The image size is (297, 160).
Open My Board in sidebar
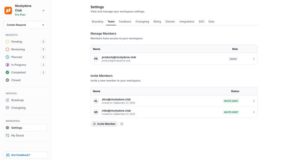(x=17, y=136)
